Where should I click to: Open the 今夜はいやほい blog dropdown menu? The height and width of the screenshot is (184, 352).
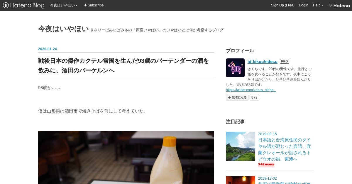64,5
